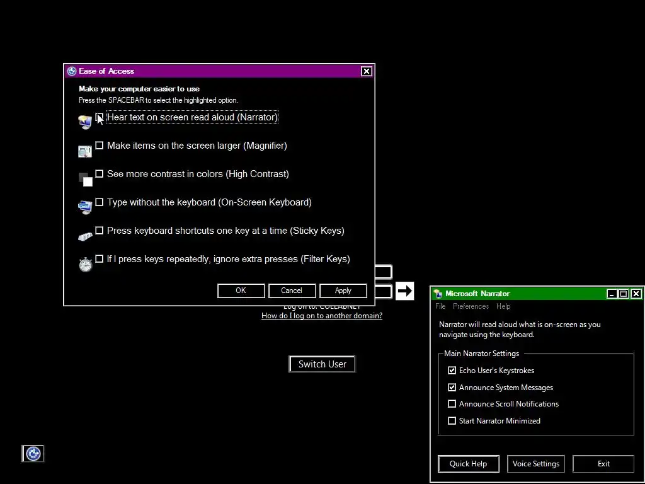Viewport: 645px width, 484px height.
Task: Click the login submit arrow button
Action: coord(404,291)
